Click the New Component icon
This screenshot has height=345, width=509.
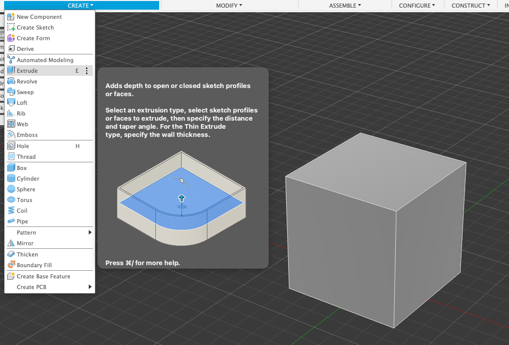click(11, 16)
